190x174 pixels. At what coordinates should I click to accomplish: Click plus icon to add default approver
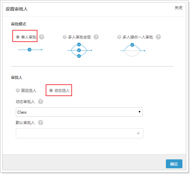pyautogui.click(x=138, y=133)
